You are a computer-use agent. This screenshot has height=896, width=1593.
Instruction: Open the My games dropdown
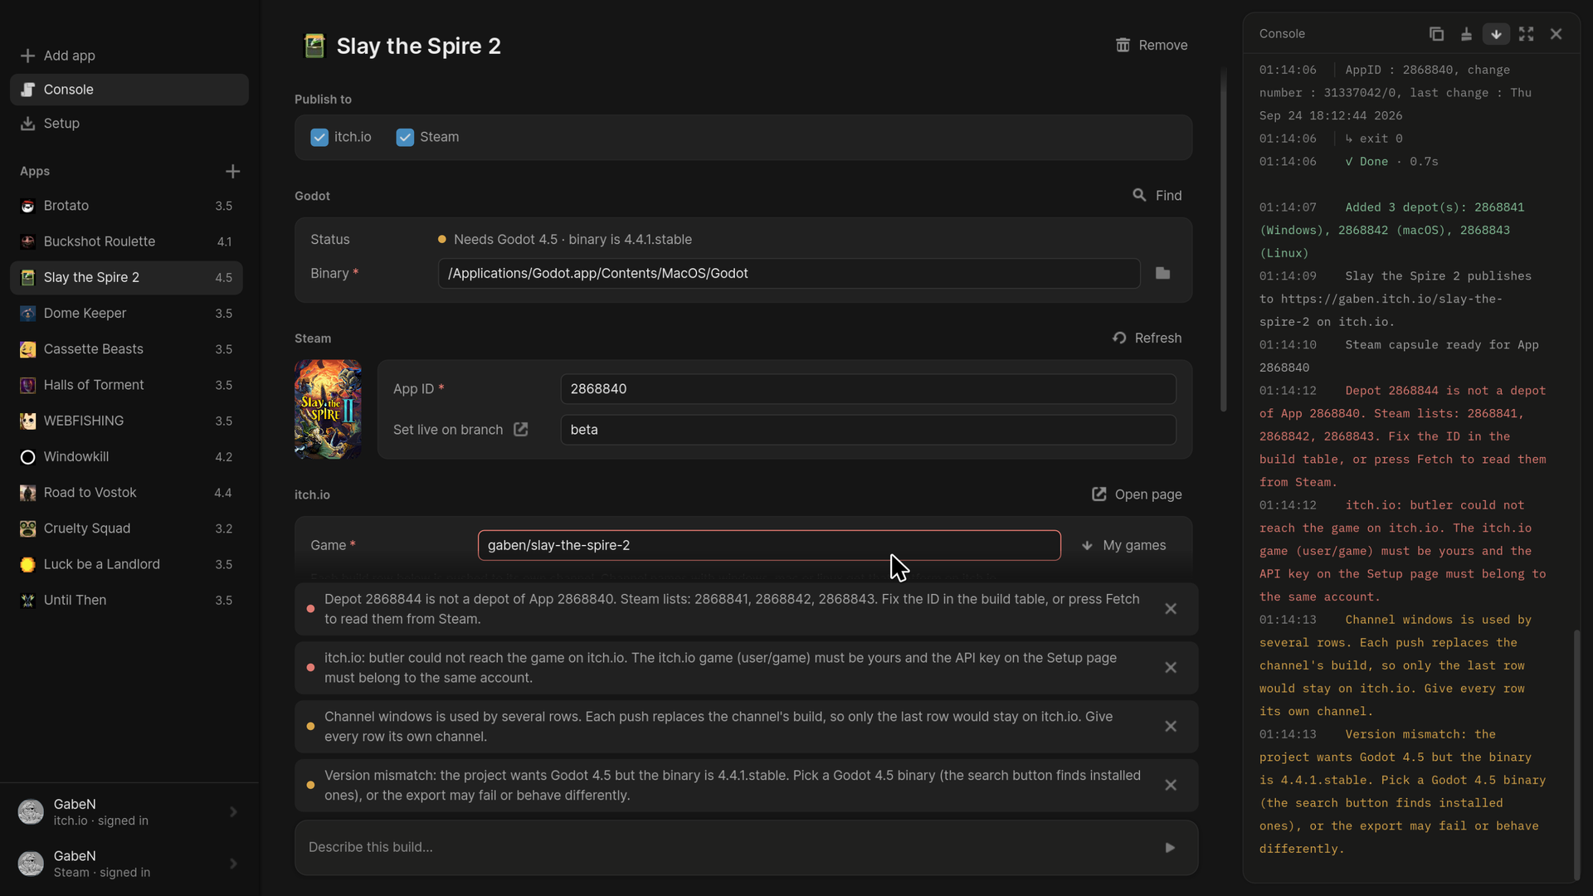[x=1124, y=545]
